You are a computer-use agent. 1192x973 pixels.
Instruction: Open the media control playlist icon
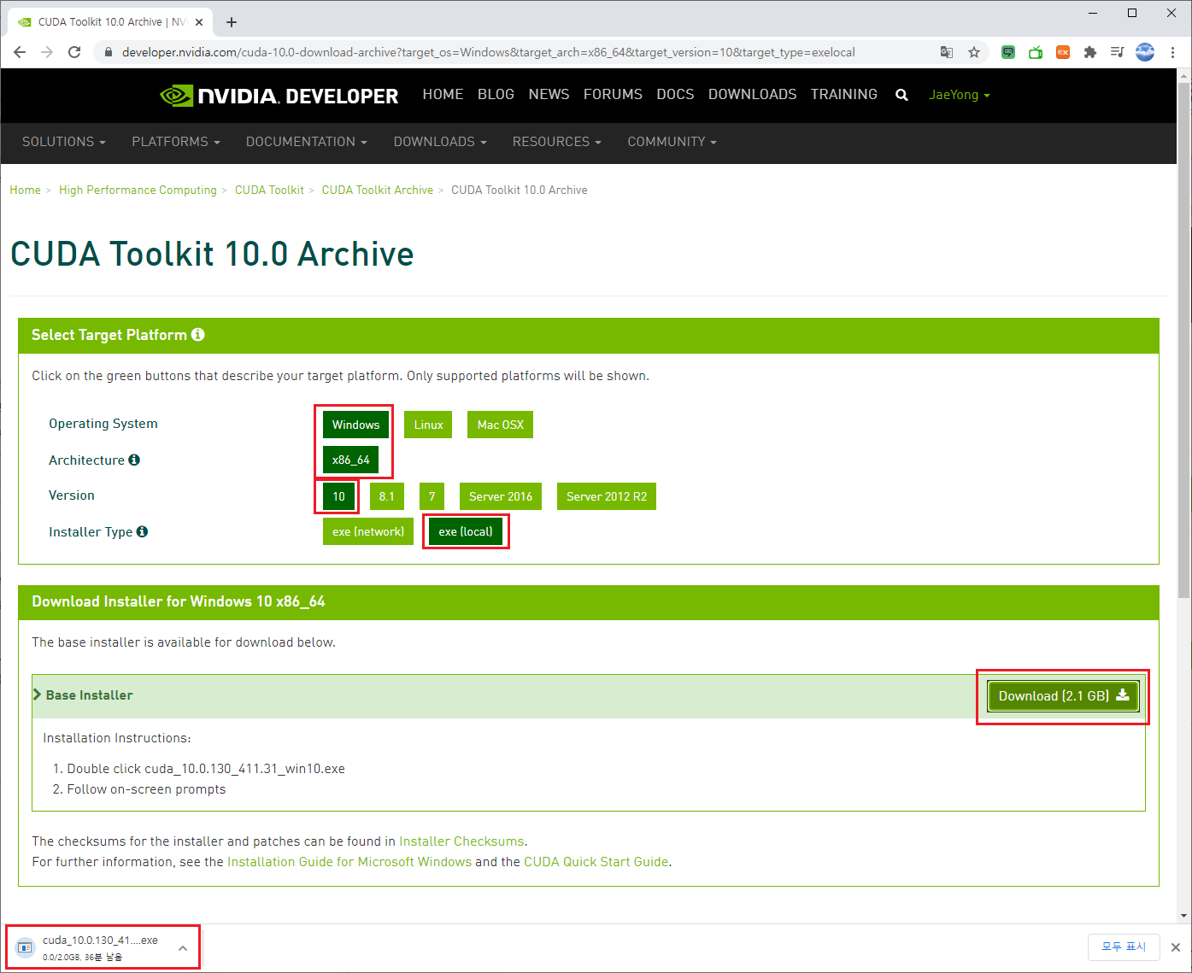tap(1117, 52)
